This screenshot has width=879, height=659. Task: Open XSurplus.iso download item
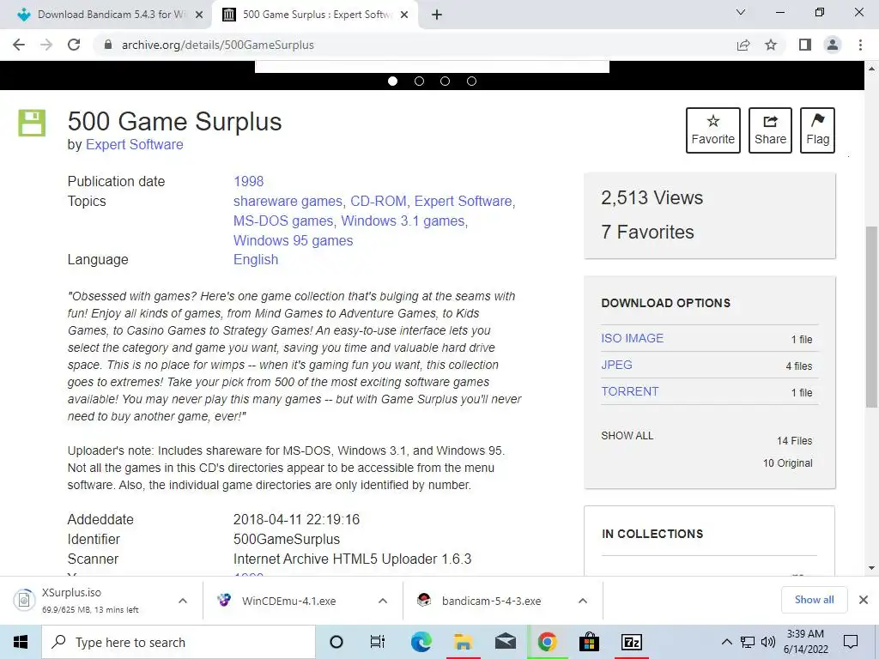pos(89,600)
